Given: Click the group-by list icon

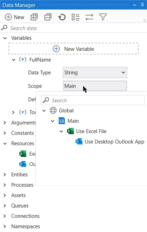Looking at the screenshot, I should 76,17.
